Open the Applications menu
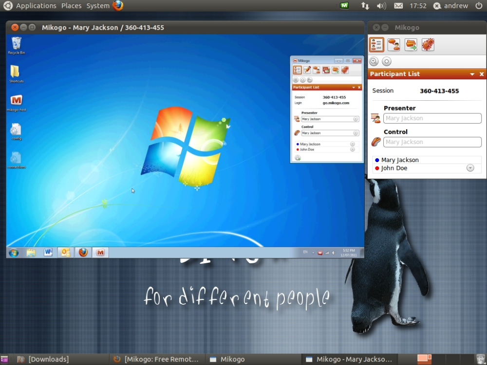 (x=36, y=5)
